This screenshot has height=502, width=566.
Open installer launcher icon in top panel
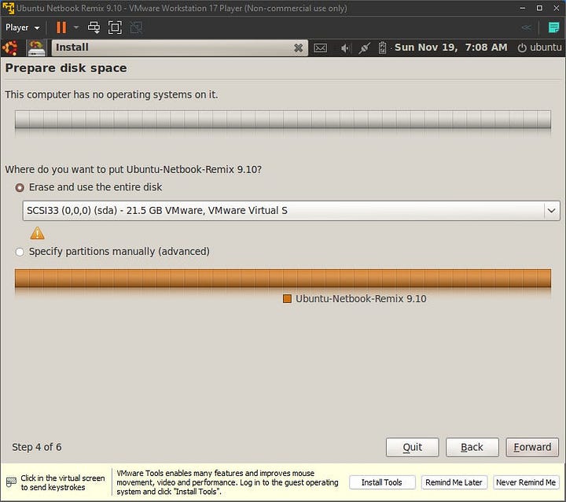[x=37, y=48]
